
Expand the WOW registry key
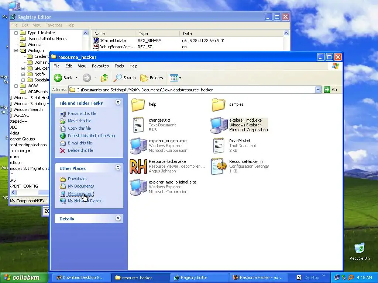coord(16,86)
